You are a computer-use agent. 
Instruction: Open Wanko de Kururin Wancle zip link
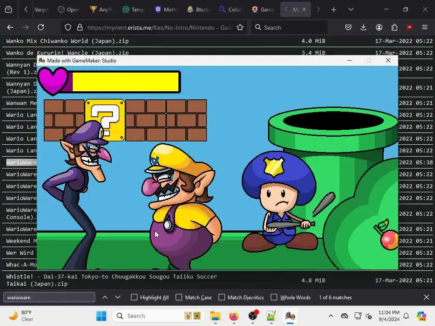click(68, 53)
